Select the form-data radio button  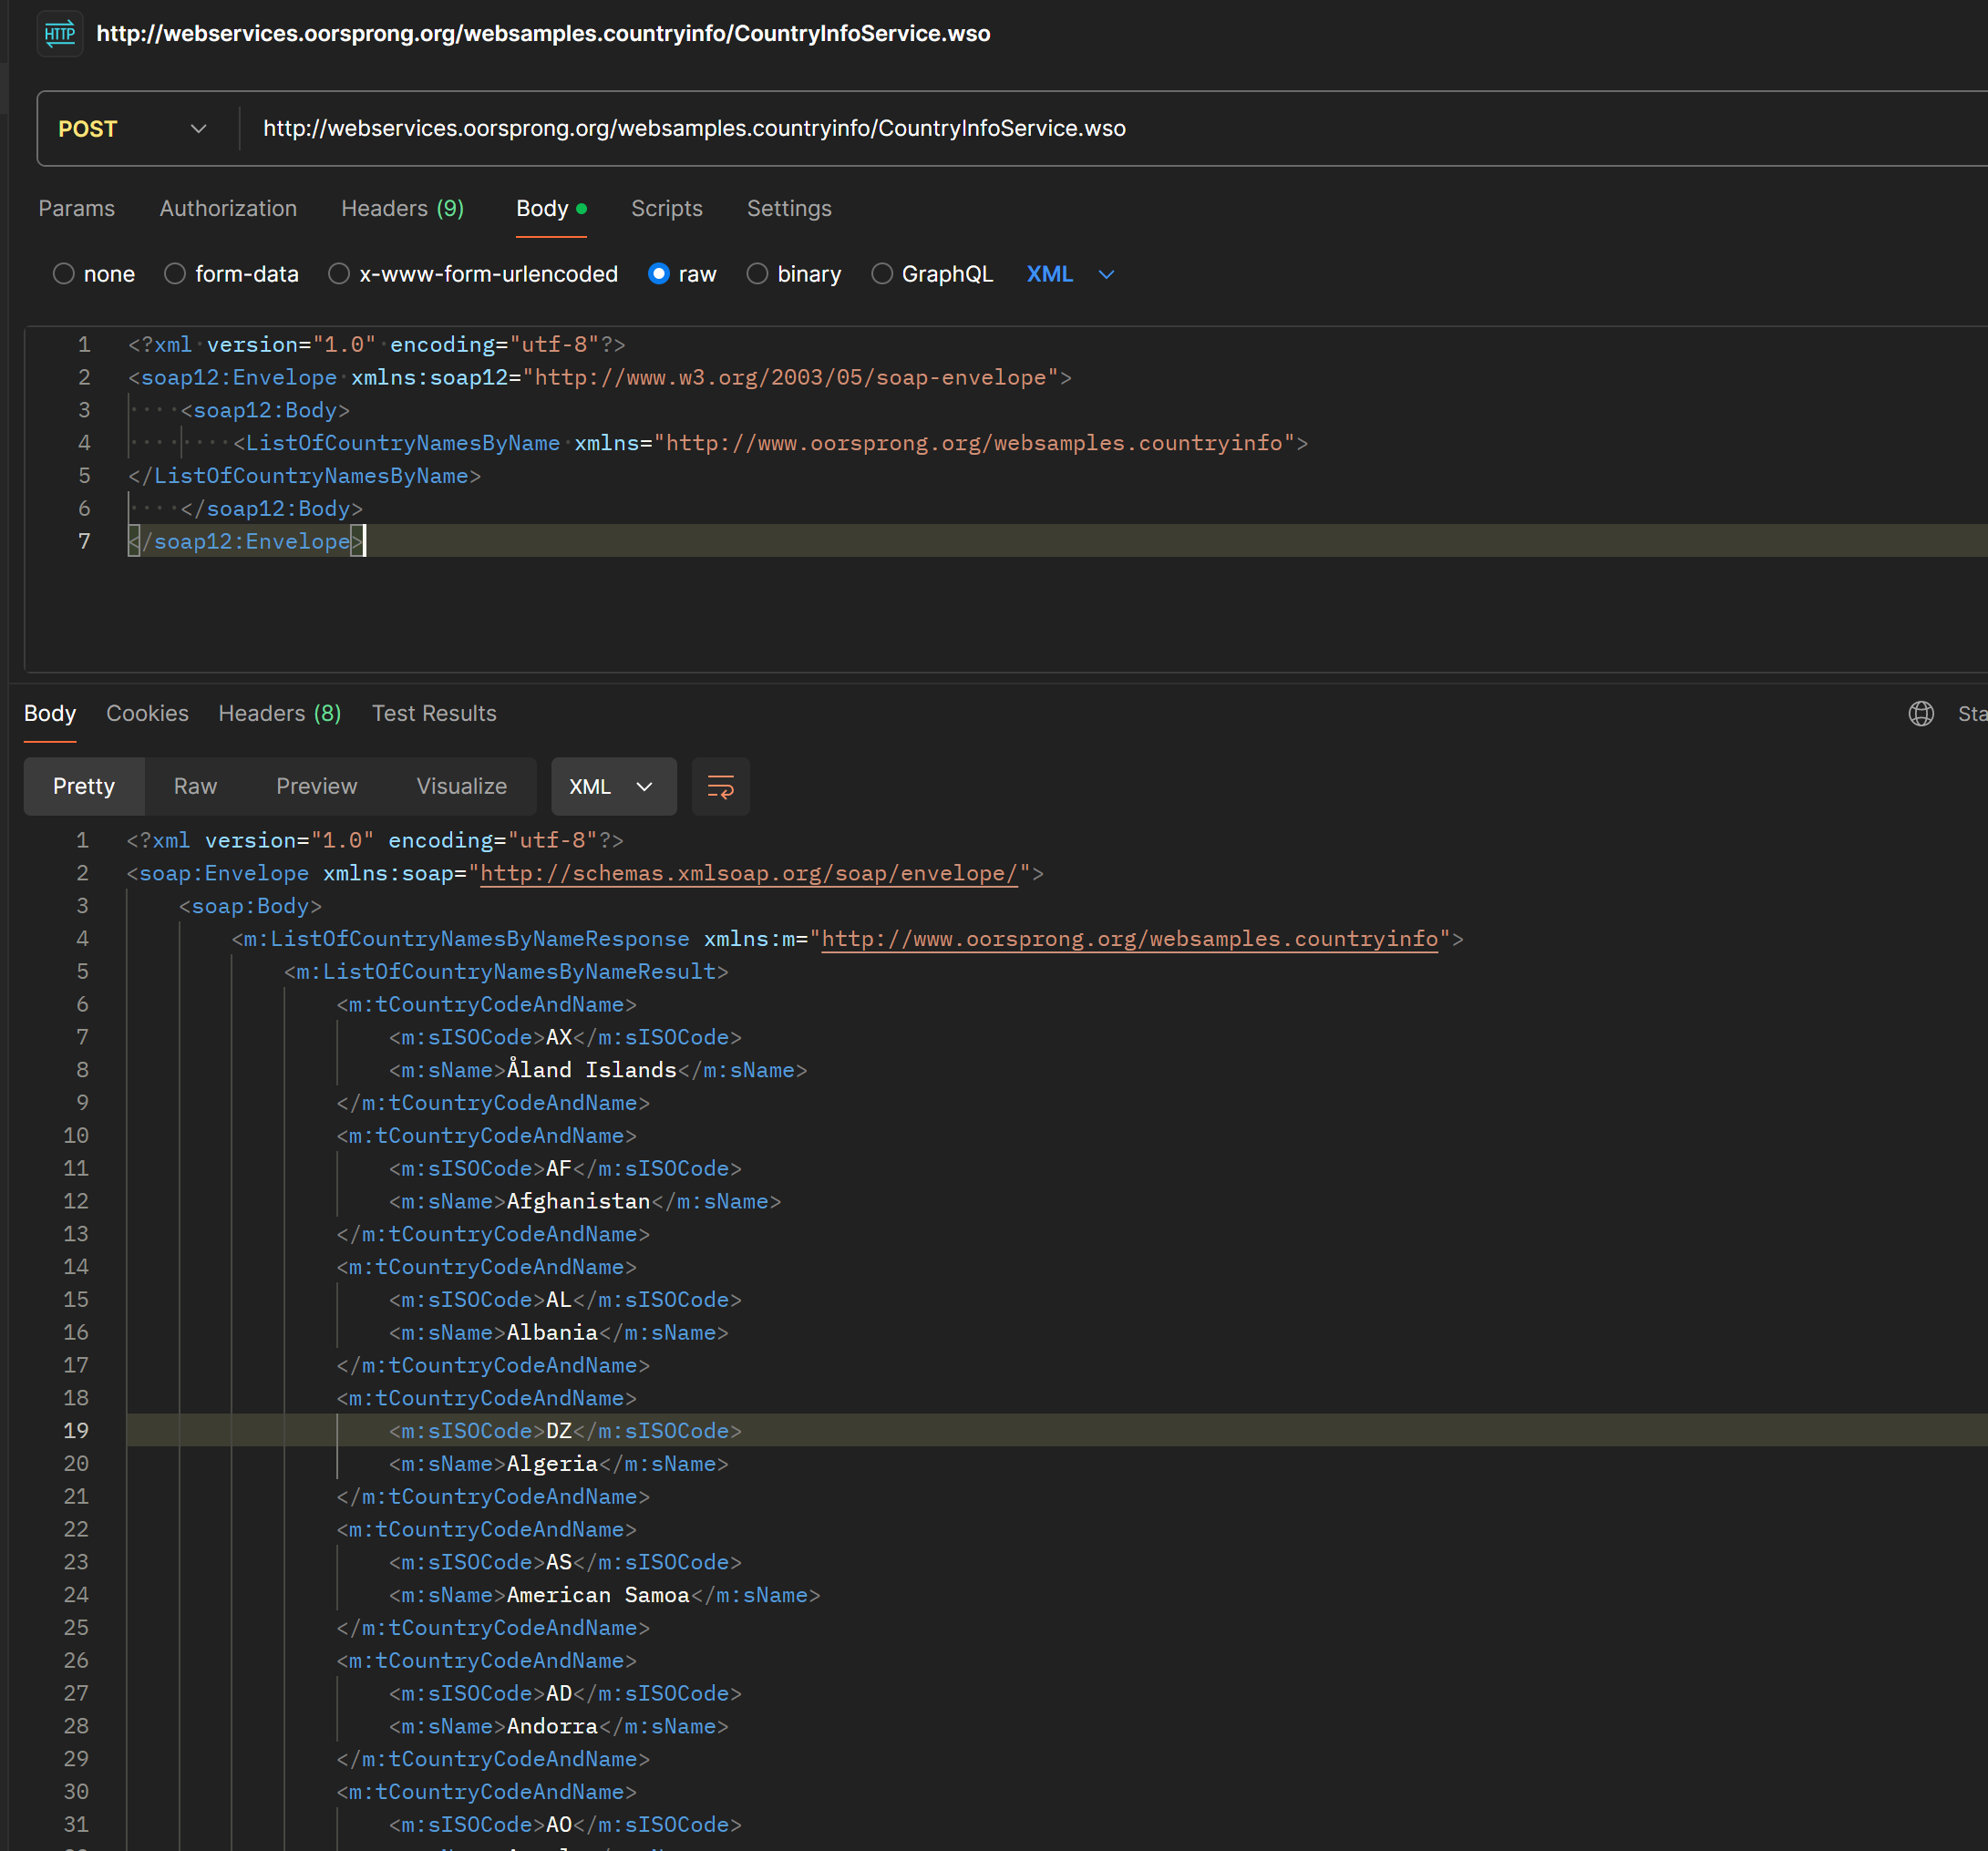tap(175, 274)
